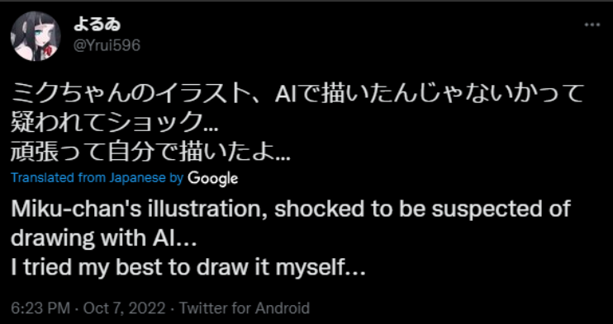Click the Japanese line starting with ミクちゃんのイラスト
The width and height of the screenshot is (613, 324).
coord(297,94)
